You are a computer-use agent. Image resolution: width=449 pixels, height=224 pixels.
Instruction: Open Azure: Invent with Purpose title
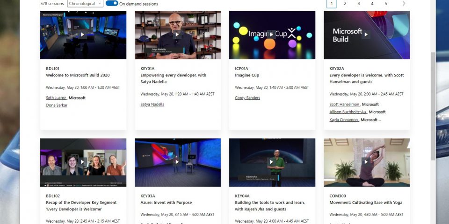coord(166,203)
